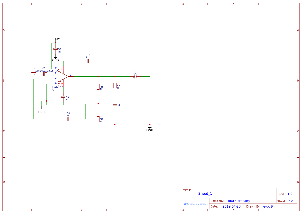Select capacitor C3 symbol
Screen dimensions: 302x214
tap(68, 119)
